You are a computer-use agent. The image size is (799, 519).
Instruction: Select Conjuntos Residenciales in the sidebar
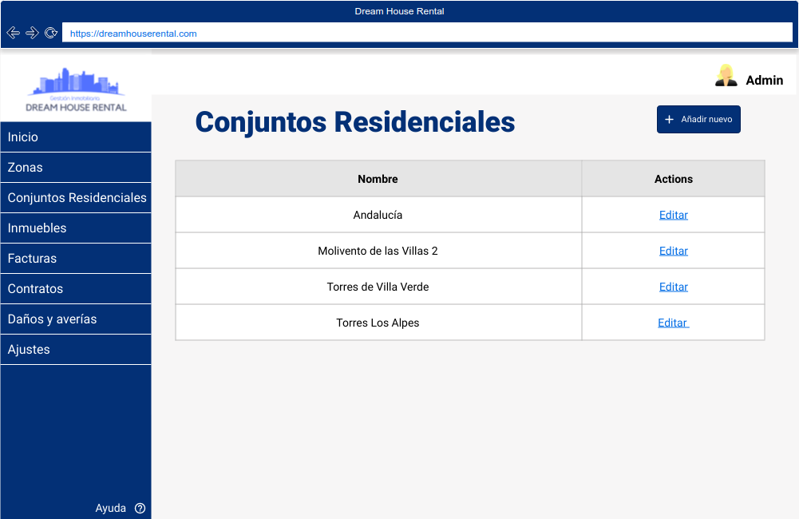(77, 198)
